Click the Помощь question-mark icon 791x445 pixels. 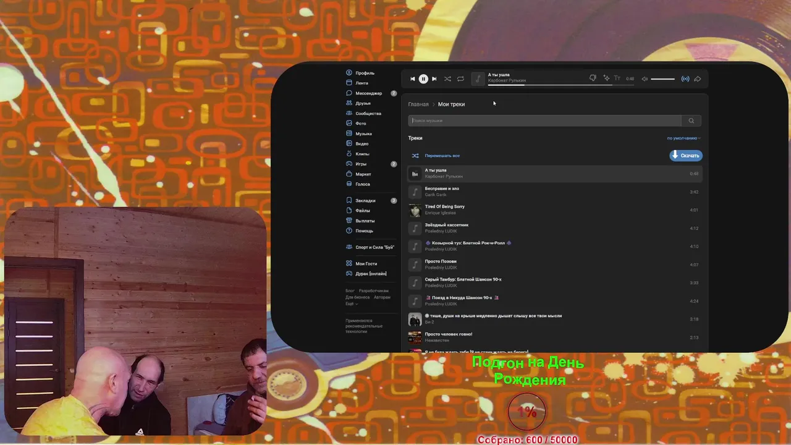coord(349,231)
